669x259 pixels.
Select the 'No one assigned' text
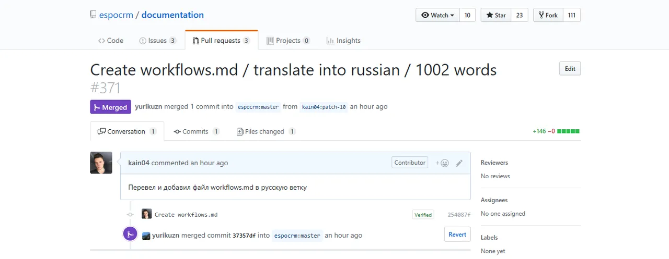[503, 214]
